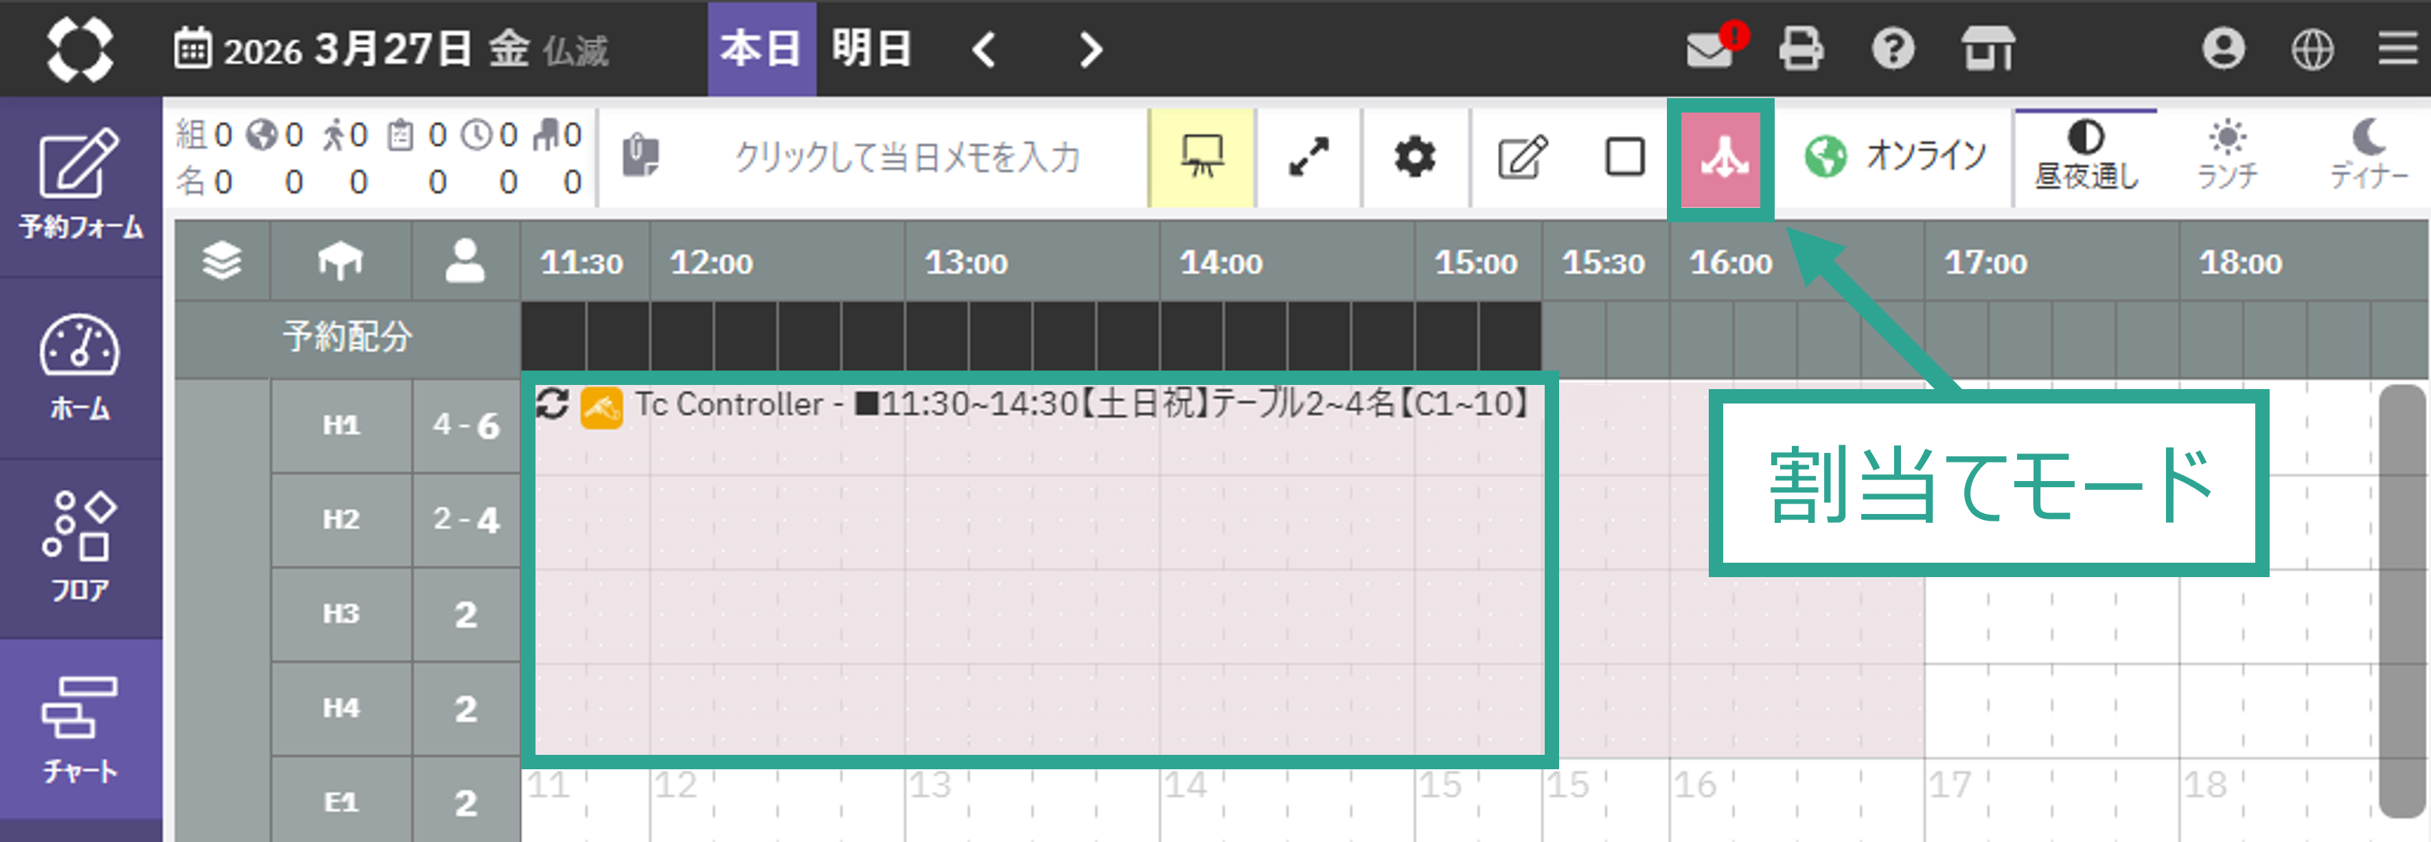This screenshot has height=842, width=2431.
Task: Click the orange icon beside Tc Controller
Action: 601,408
